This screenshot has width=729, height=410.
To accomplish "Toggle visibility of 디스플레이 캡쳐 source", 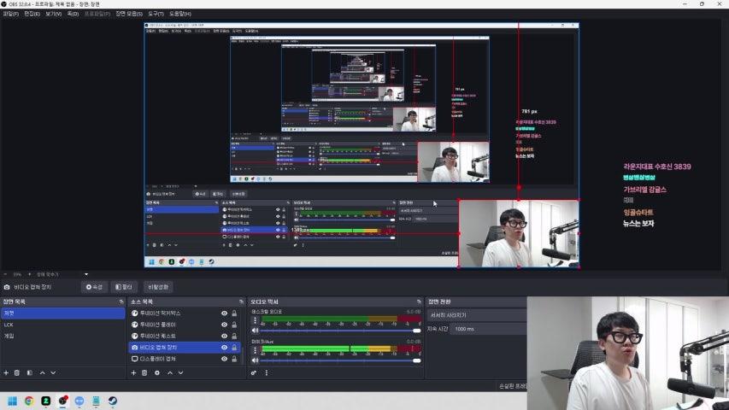I will [x=225, y=360].
